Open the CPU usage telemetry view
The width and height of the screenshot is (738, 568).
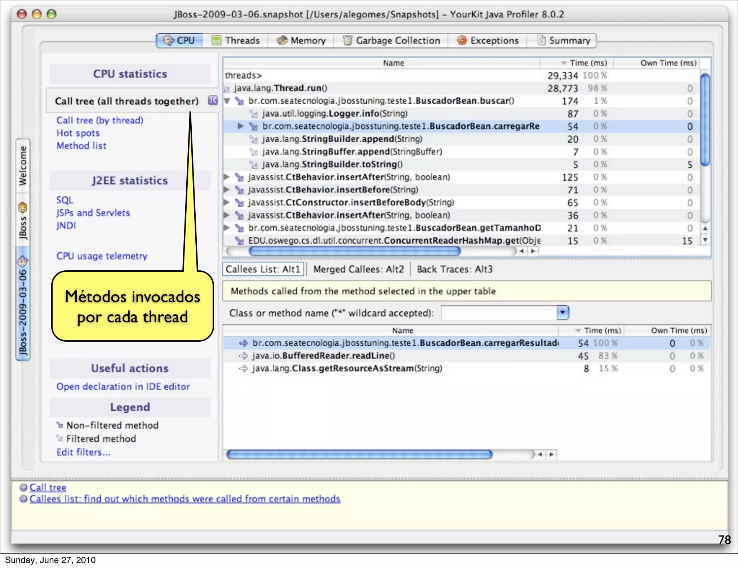(102, 256)
